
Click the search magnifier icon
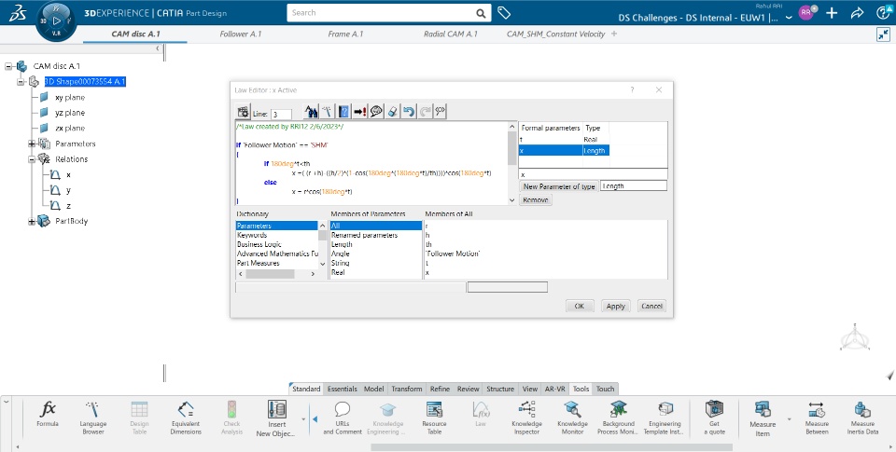tap(482, 13)
